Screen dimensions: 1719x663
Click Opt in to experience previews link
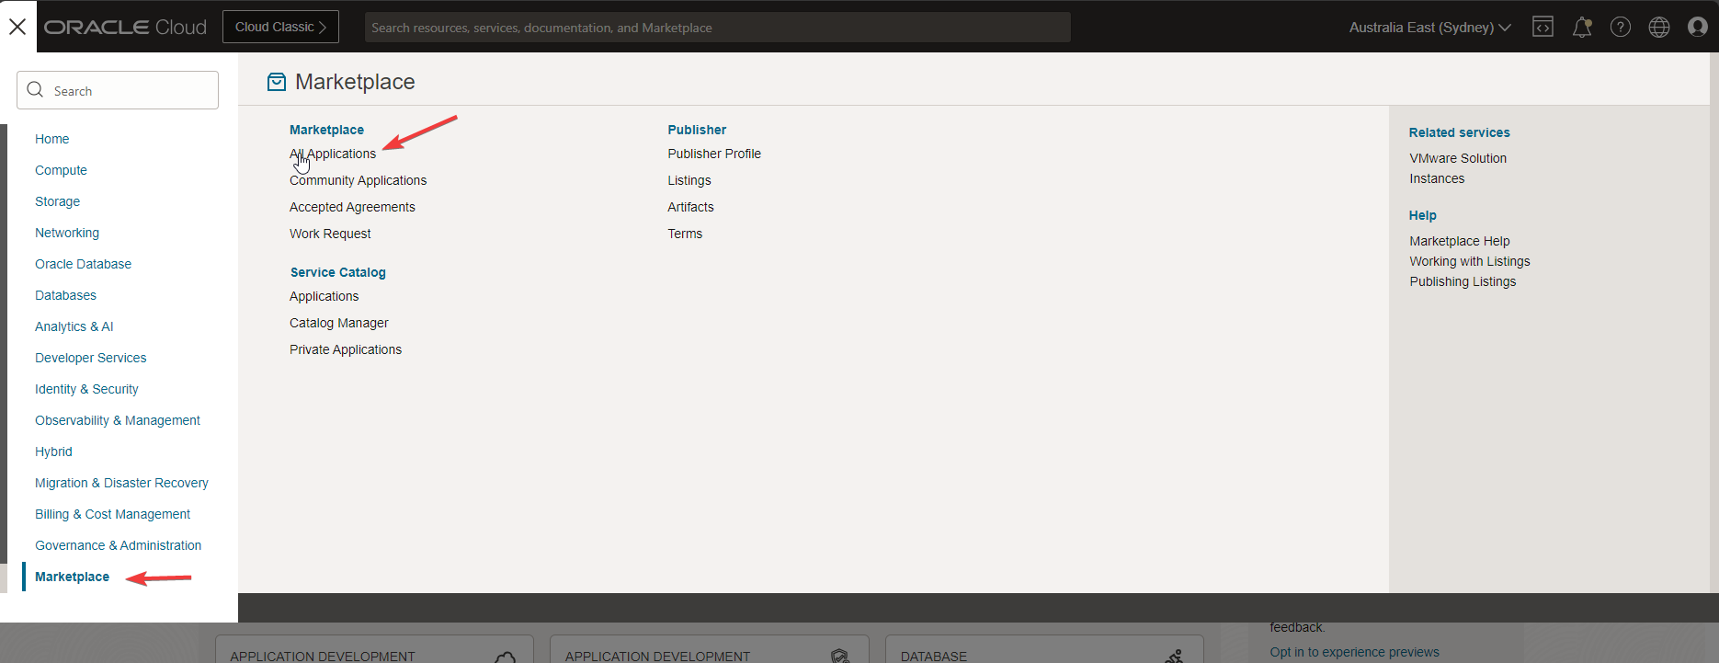[x=1354, y=652]
